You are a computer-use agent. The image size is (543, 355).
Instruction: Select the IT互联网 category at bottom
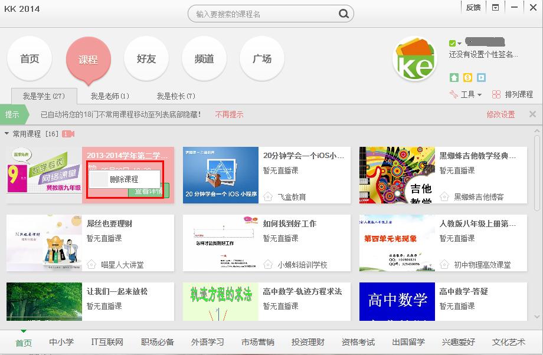pyautogui.click(x=107, y=342)
